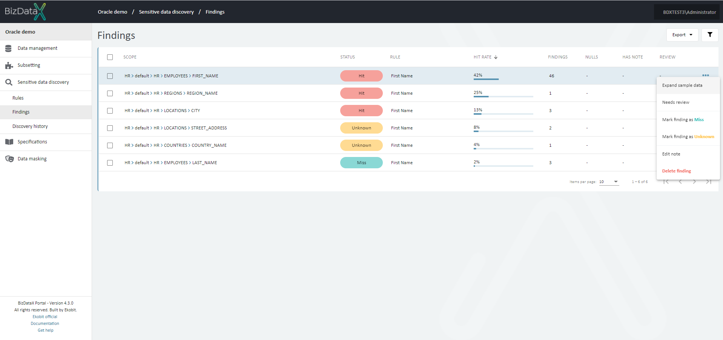Image resolution: width=723 pixels, height=340 pixels.
Task: Select Expand sample data menu entry
Action: coord(688,85)
